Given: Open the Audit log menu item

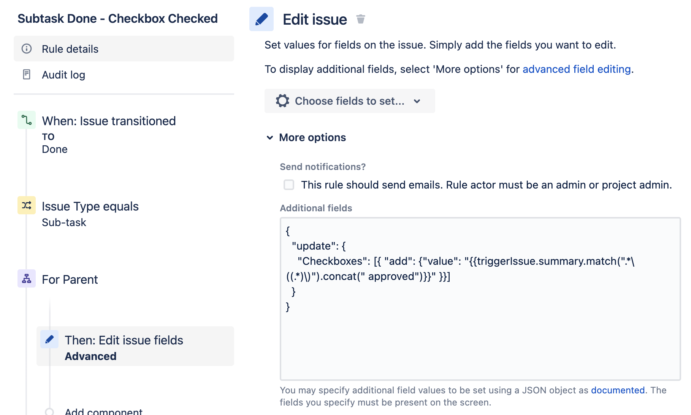Looking at the screenshot, I should click(63, 75).
